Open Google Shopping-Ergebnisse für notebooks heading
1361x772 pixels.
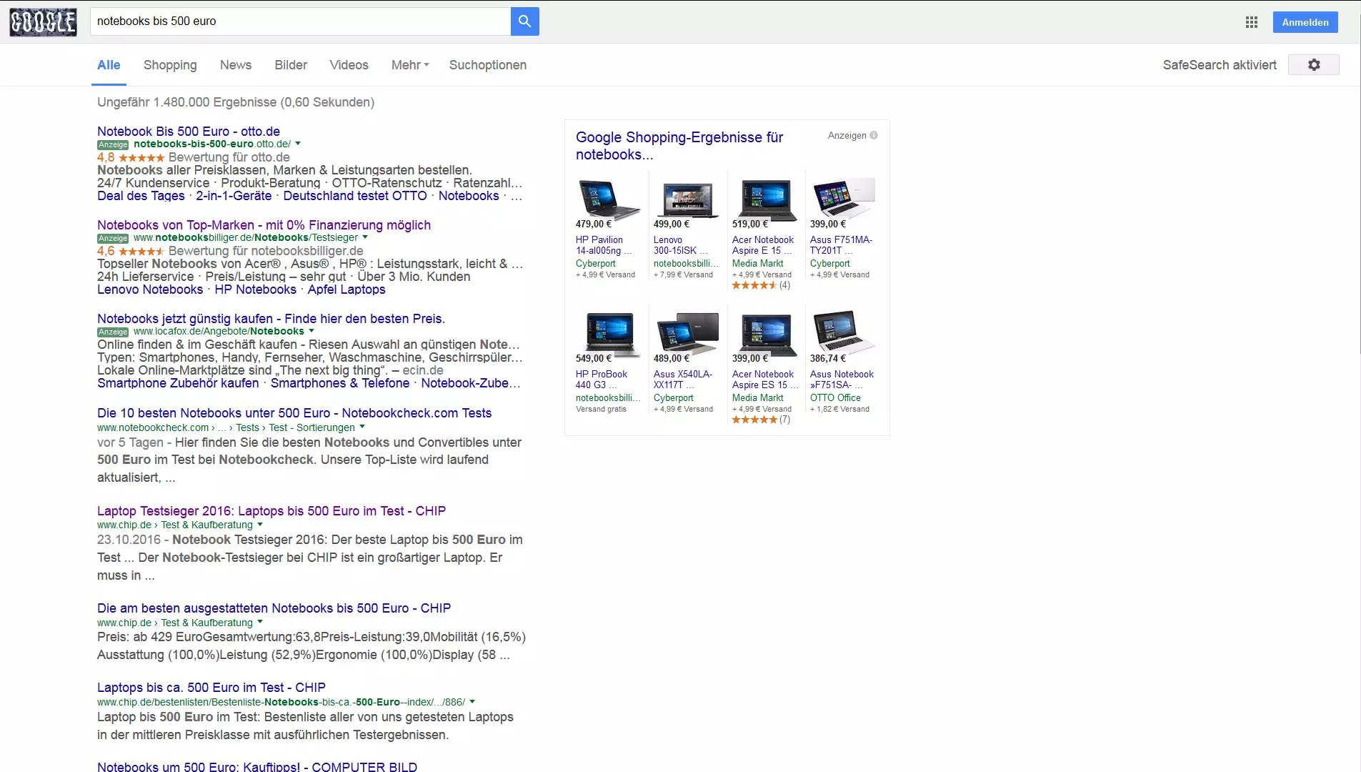pos(679,146)
